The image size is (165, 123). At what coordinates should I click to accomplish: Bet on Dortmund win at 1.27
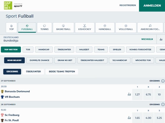click(137, 95)
